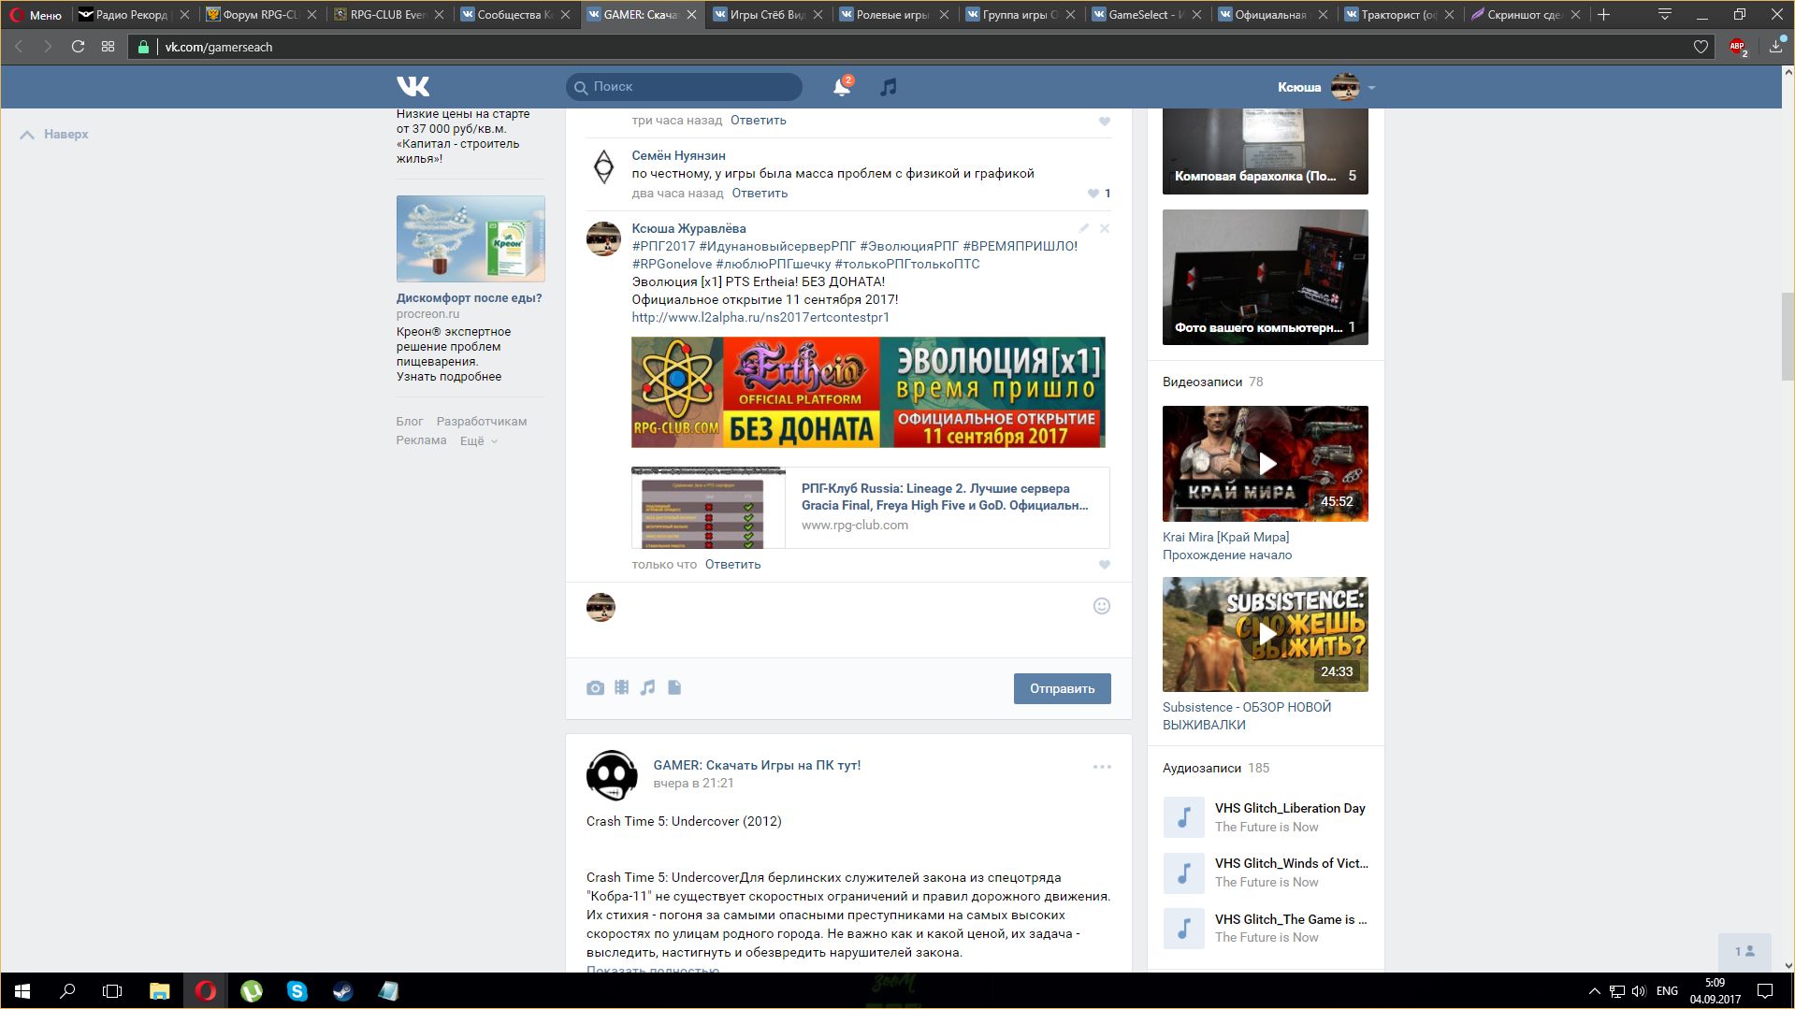The height and width of the screenshot is (1009, 1795).
Task: Launch uTorrent from taskbar
Action: coord(251,991)
